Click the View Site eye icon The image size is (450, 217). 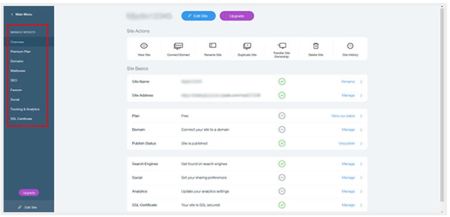click(144, 46)
